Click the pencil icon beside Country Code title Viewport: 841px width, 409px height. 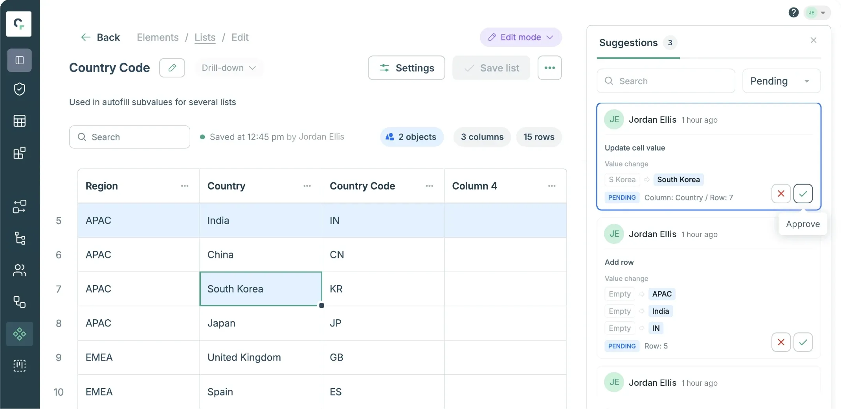click(x=172, y=68)
